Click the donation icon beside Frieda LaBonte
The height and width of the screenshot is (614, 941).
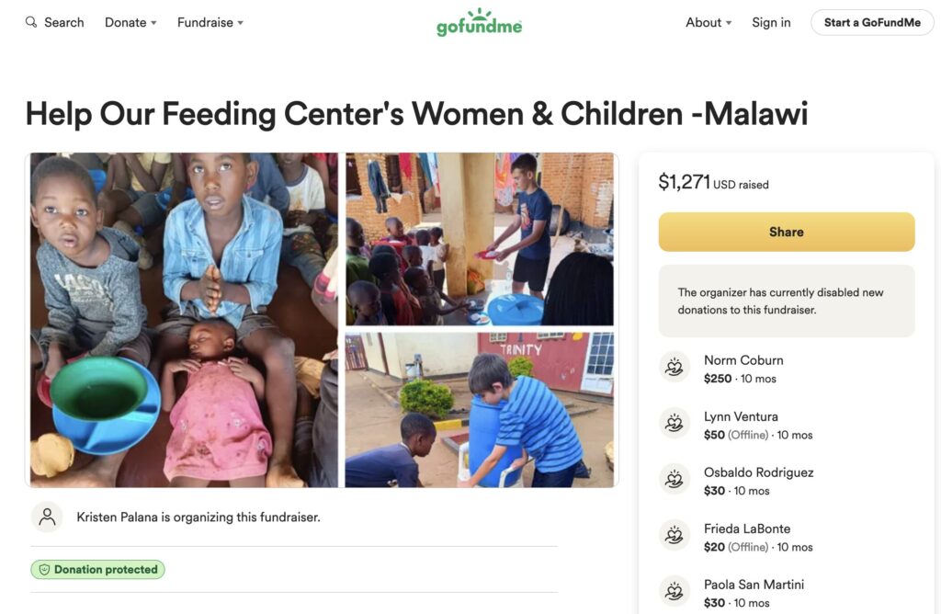[675, 535]
